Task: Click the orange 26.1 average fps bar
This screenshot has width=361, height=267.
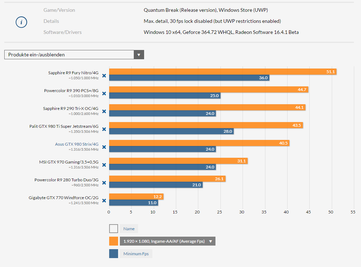Action: [x=167, y=179]
